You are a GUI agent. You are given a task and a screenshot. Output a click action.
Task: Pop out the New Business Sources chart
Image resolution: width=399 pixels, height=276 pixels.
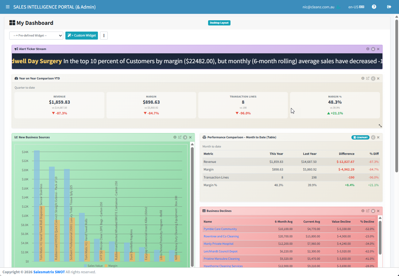coord(180,137)
